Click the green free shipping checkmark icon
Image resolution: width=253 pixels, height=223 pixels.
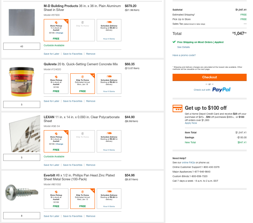(174, 42)
